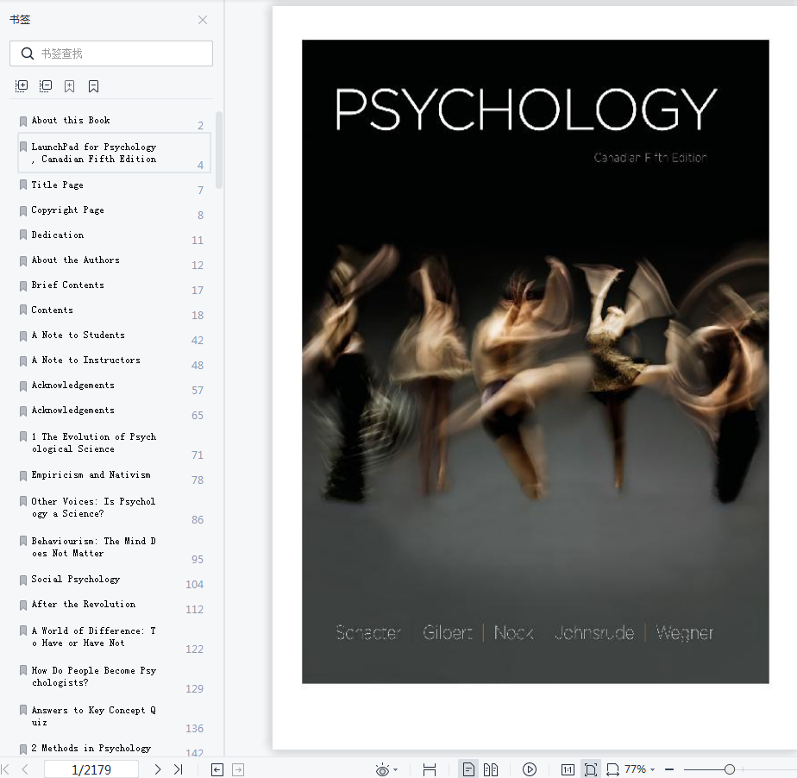Open A Note to Students bookmark

[x=78, y=335]
